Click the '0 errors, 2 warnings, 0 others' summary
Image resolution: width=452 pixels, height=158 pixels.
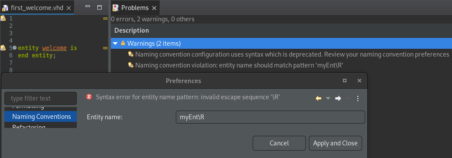(x=153, y=19)
